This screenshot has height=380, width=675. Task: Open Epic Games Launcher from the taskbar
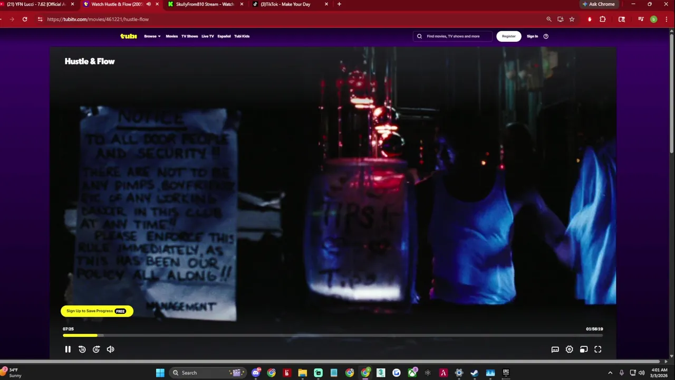point(506,373)
